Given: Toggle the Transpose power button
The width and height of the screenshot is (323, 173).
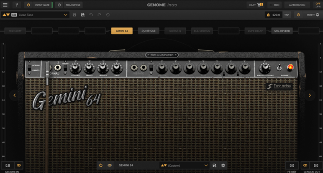Looking at the screenshot, I should click(59, 5).
